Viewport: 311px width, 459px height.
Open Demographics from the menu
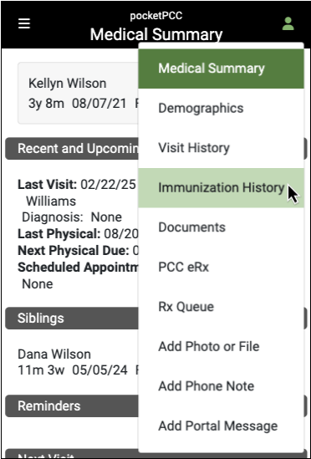click(x=221, y=109)
